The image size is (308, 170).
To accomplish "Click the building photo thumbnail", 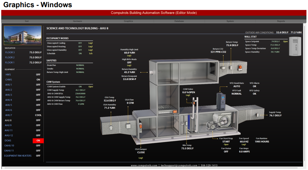I will pyautogui.click(x=23, y=35).
